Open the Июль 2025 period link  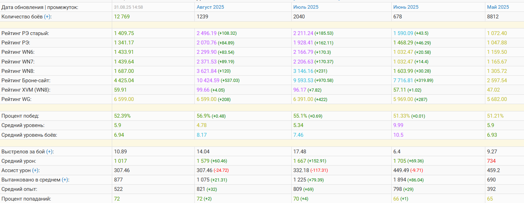coord(306,7)
